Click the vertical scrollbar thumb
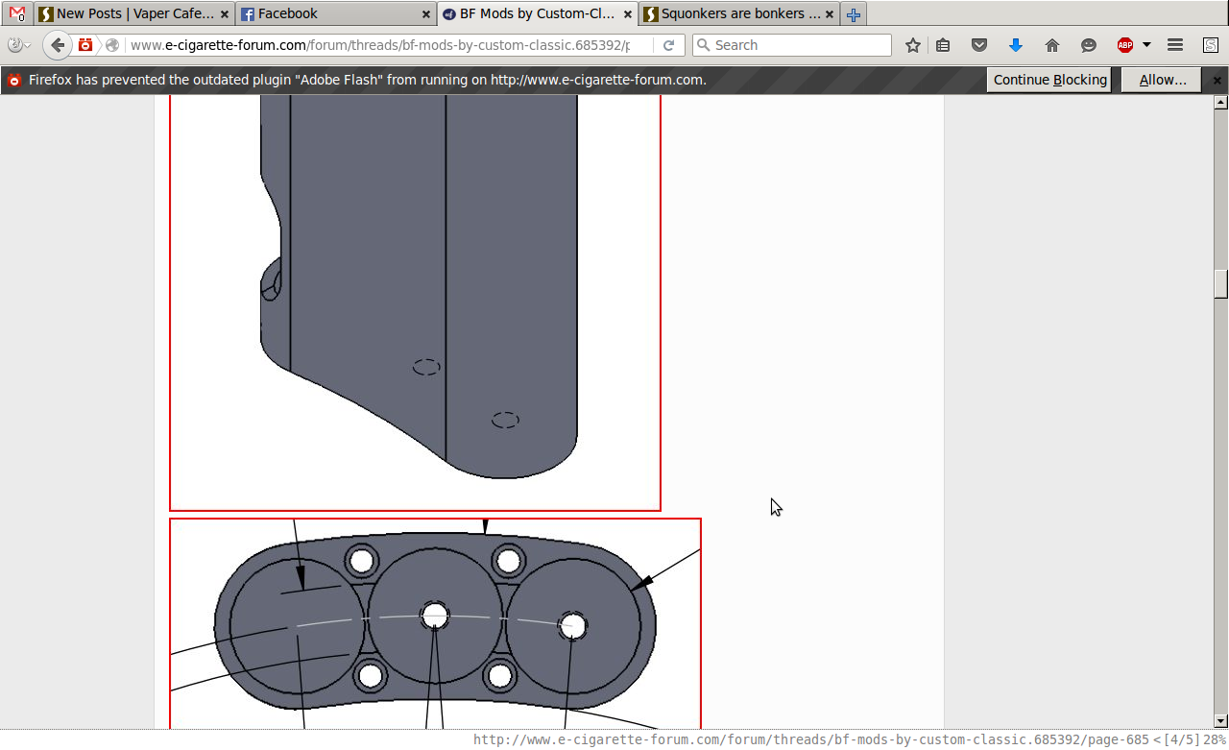The image size is (1229, 750). [x=1220, y=284]
